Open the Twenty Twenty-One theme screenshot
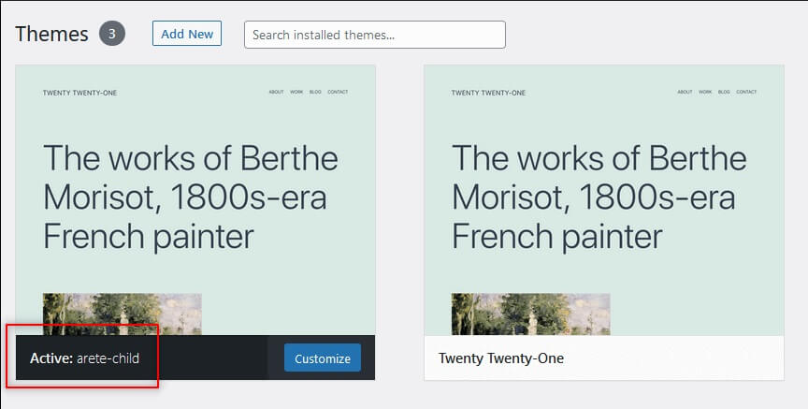This screenshot has width=808, height=409. tap(604, 200)
